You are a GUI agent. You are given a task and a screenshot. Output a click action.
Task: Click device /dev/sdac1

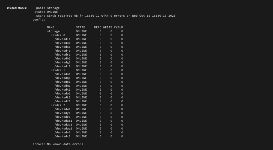(x=63, y=121)
